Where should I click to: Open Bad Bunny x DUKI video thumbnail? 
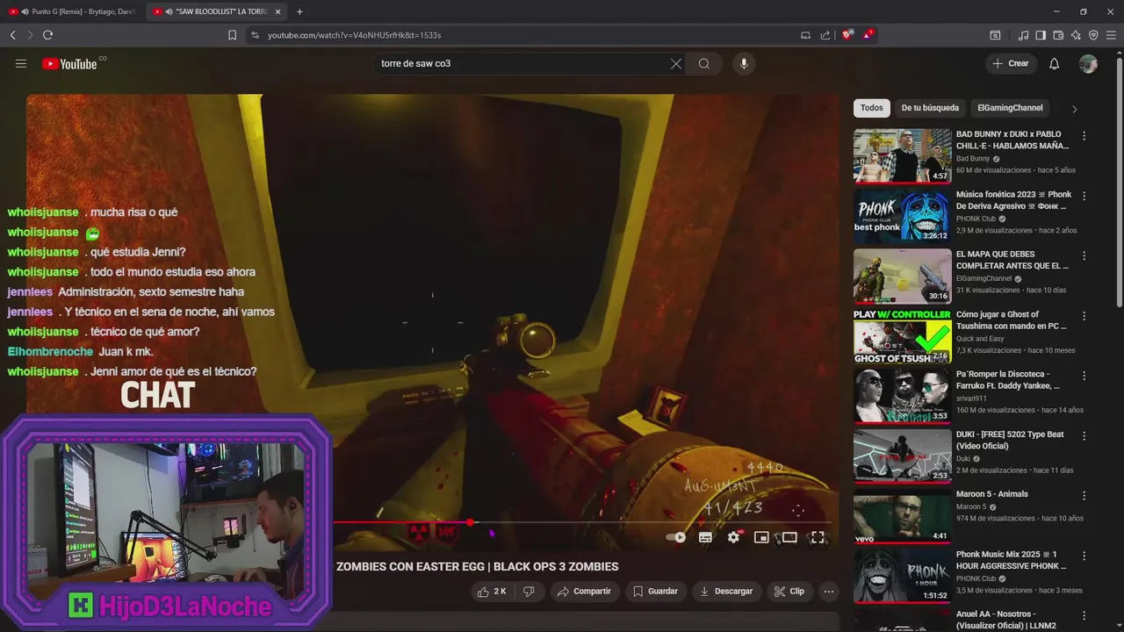click(x=902, y=155)
